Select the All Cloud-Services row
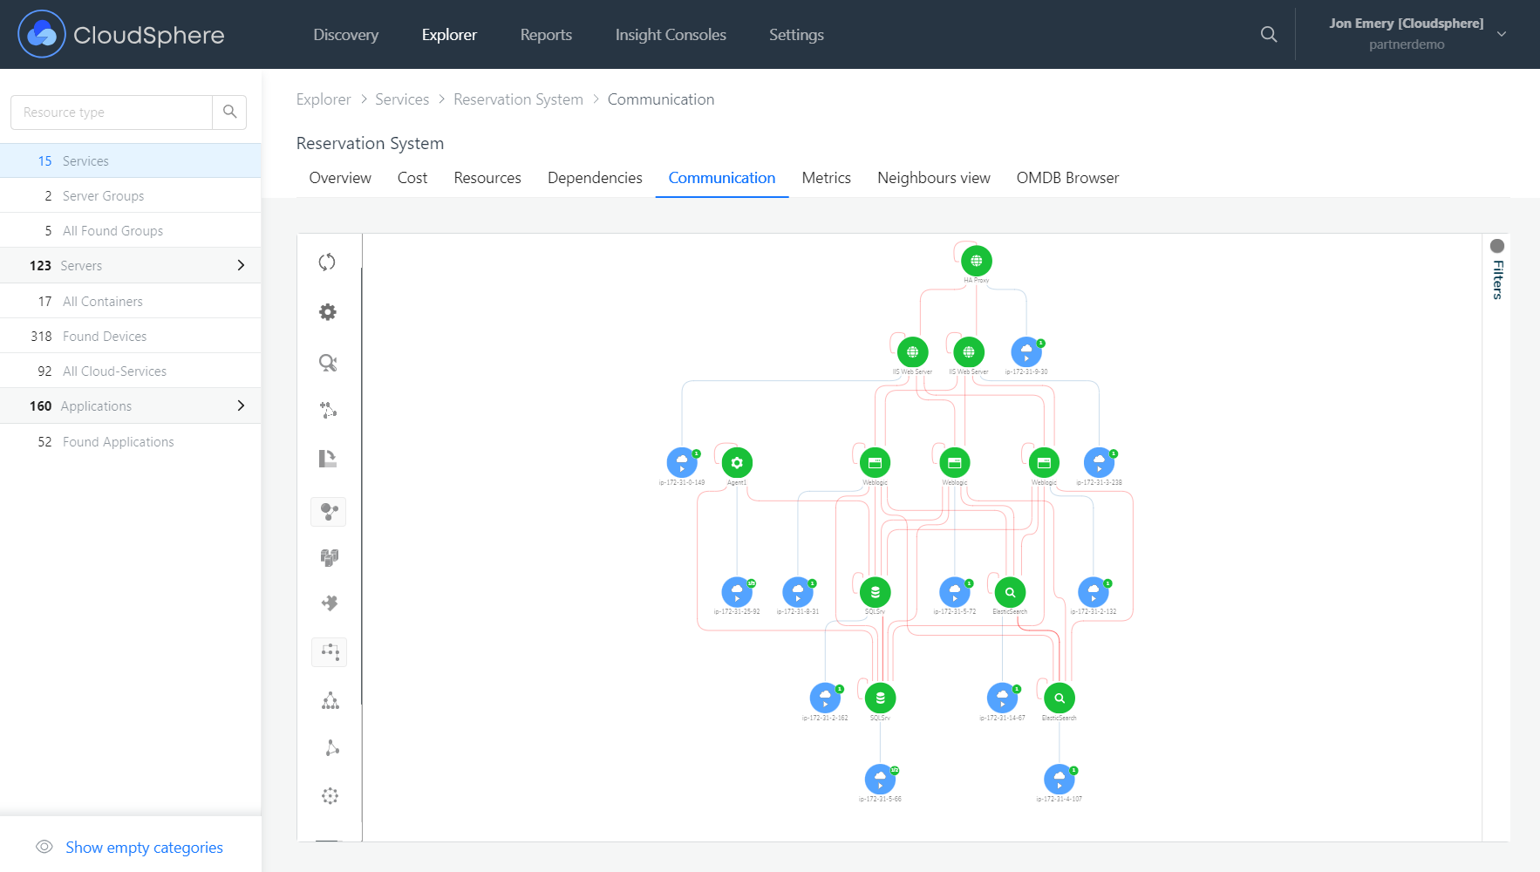The width and height of the screenshot is (1540, 872). pos(131,371)
